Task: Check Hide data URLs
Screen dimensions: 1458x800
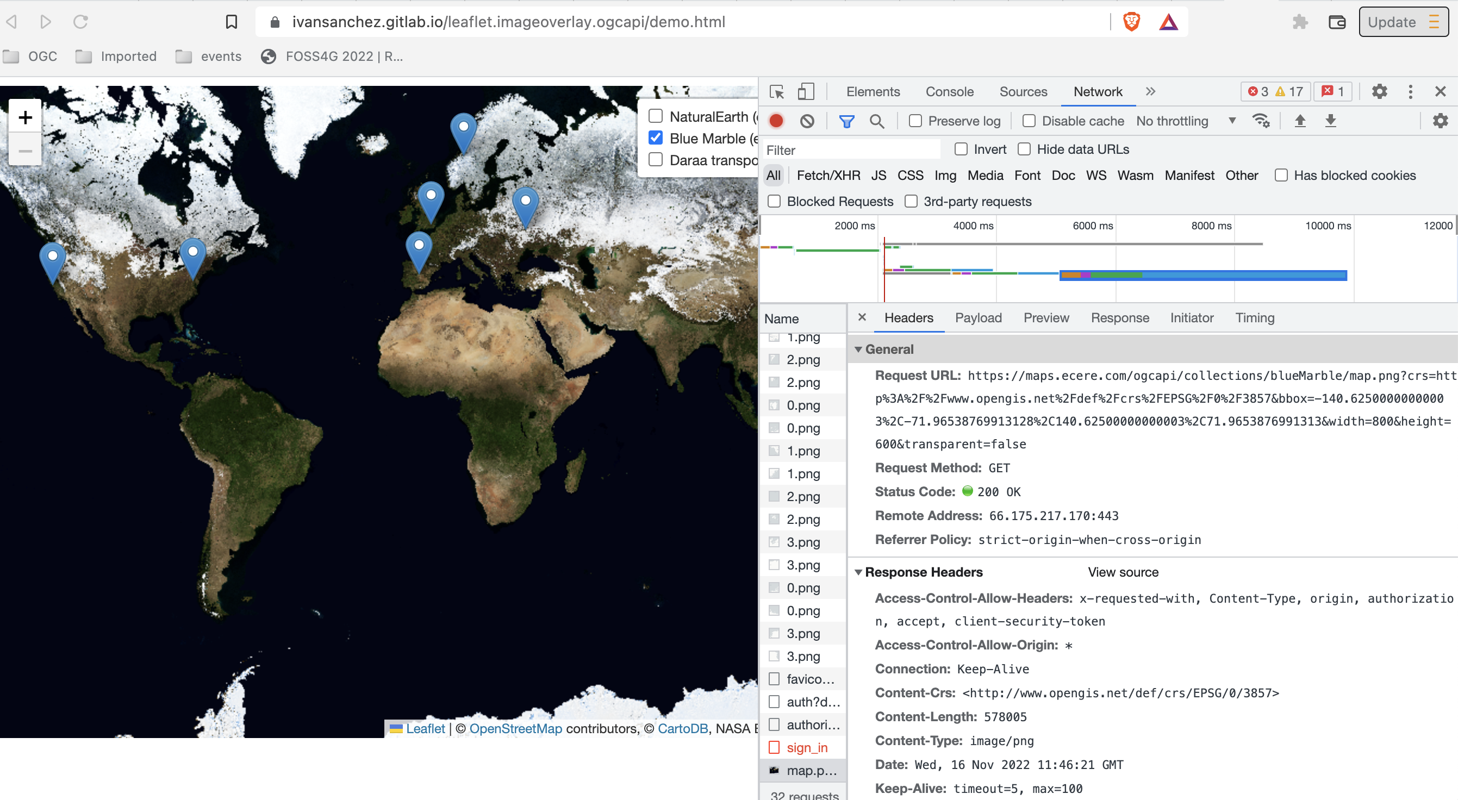Action: (1023, 149)
